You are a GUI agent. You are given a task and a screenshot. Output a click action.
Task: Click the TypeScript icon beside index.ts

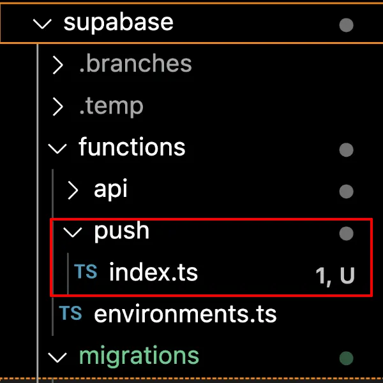[86, 272]
